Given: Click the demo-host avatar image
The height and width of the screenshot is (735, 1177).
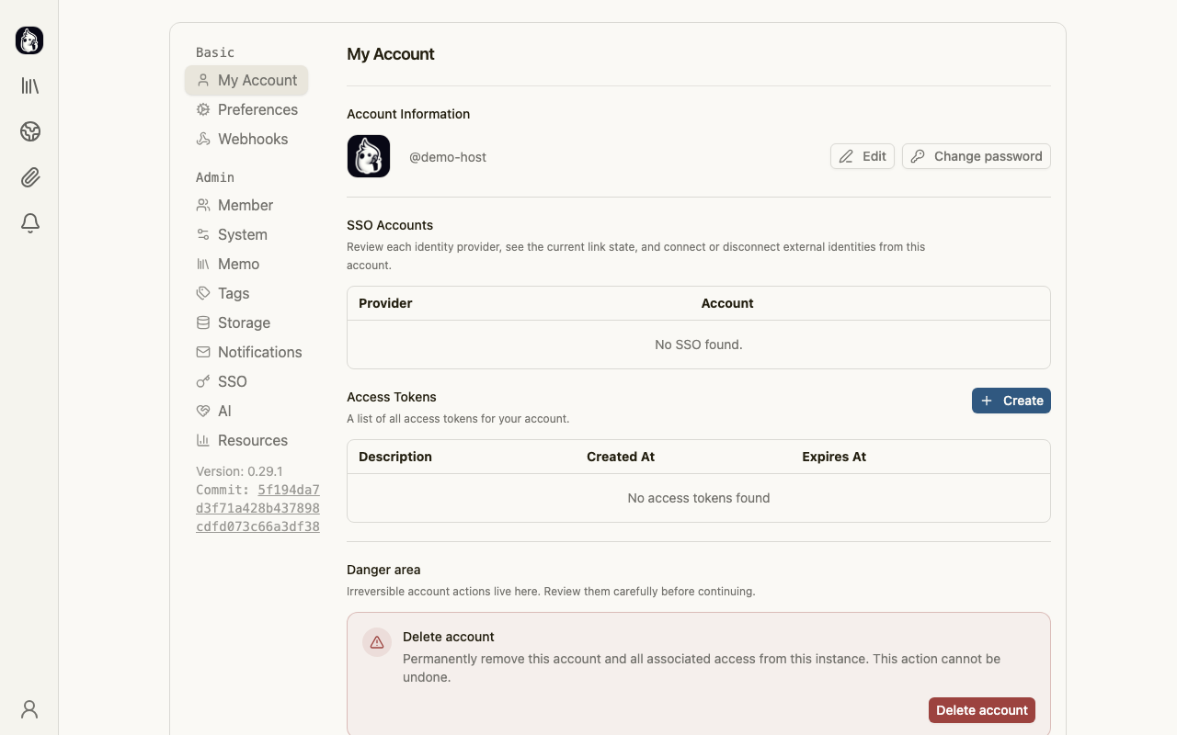Looking at the screenshot, I should (x=369, y=156).
